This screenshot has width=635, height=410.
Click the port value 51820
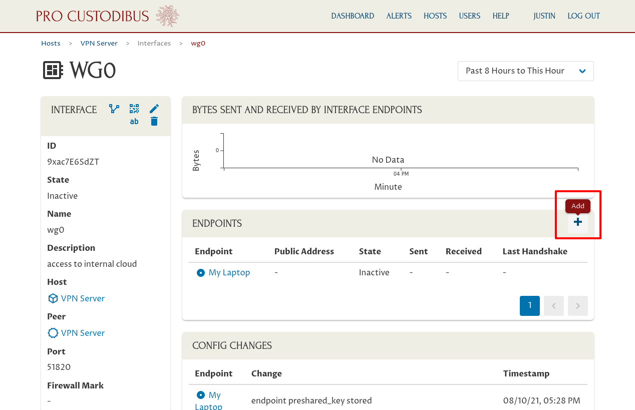pos(59,367)
